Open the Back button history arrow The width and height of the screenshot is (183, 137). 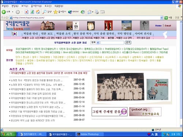[12, 12]
